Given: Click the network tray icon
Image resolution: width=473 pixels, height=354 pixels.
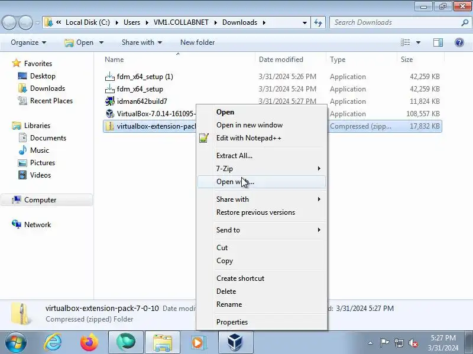Looking at the screenshot, I should point(399,343).
